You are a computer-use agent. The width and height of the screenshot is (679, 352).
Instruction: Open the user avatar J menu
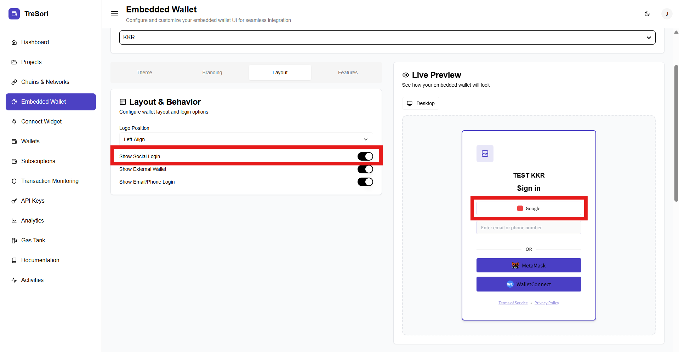pos(667,14)
